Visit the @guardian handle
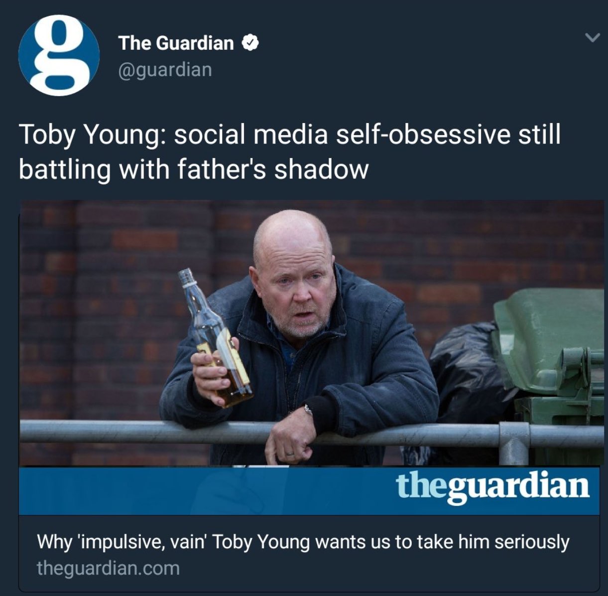This screenshot has width=608, height=596. pyautogui.click(x=165, y=69)
